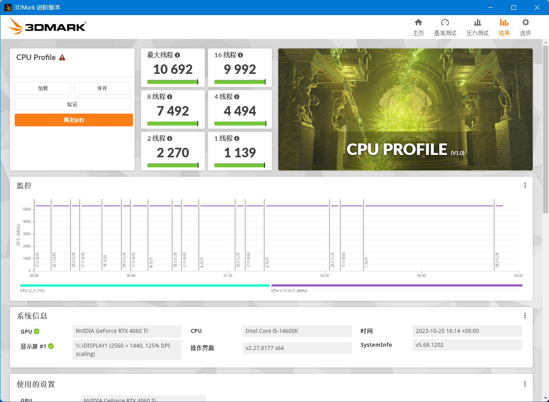Open the 选项 options tab

pyautogui.click(x=525, y=27)
